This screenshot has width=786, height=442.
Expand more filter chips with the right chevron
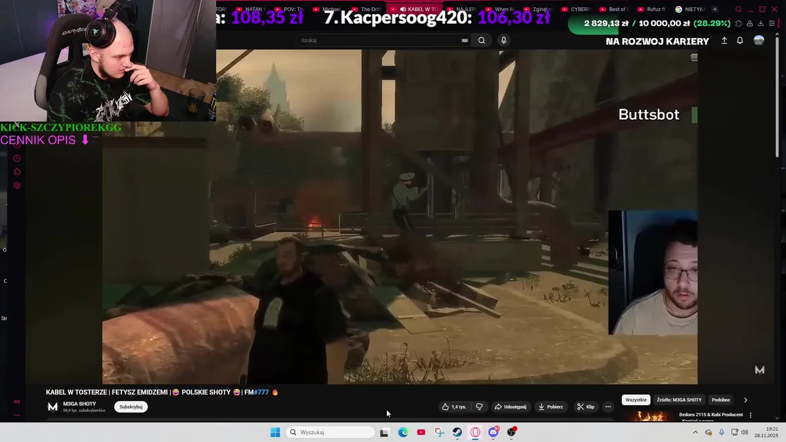click(x=745, y=400)
